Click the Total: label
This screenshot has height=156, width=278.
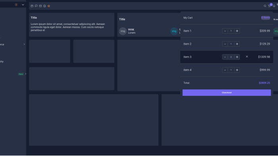tap(187, 83)
